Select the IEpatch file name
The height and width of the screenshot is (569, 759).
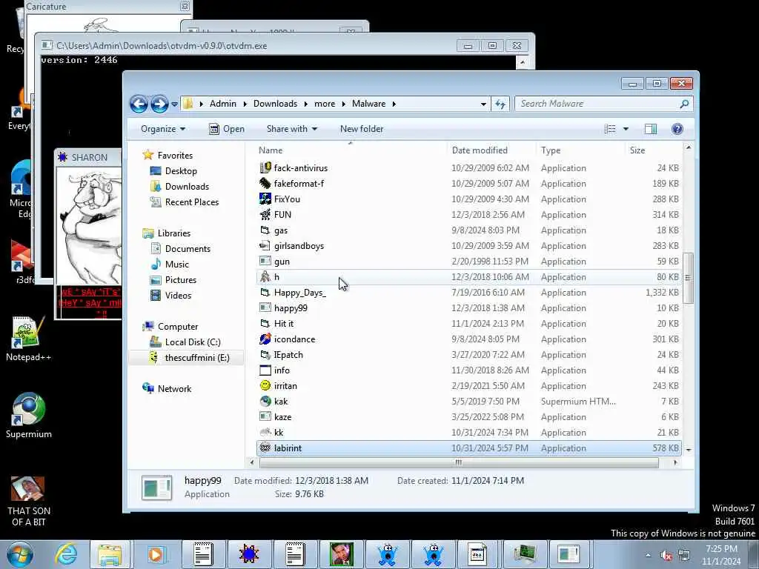coord(288,355)
